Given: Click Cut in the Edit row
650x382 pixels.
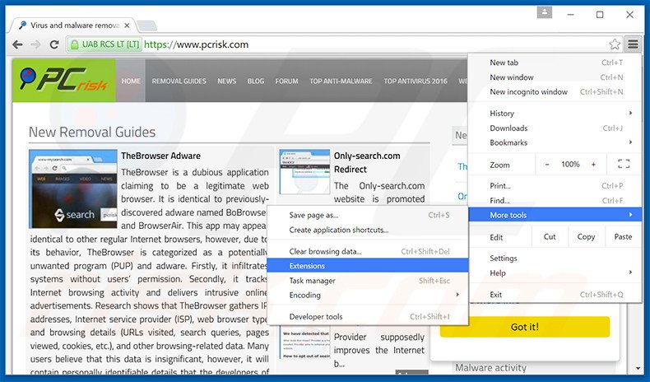Looking at the screenshot, I should (550, 237).
